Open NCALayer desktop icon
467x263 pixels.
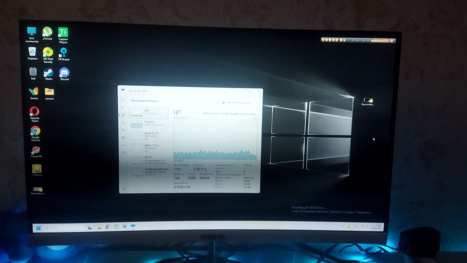click(x=64, y=54)
